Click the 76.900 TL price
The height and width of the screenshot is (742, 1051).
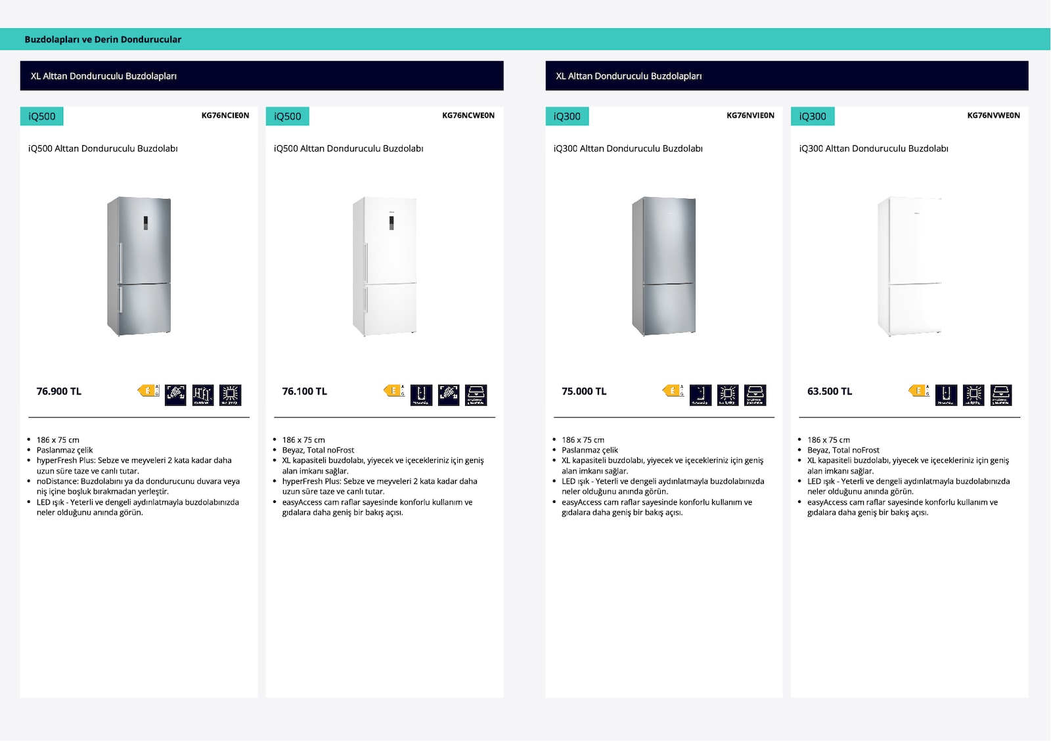[59, 391]
